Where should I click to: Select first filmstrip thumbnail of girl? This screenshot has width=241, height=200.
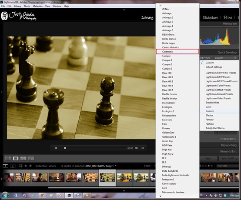pos(9,177)
